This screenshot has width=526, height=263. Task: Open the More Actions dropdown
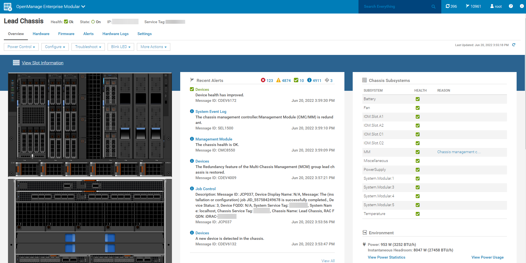[153, 47]
